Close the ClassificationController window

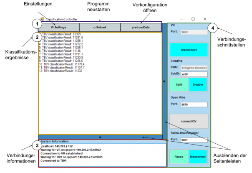(205, 19)
